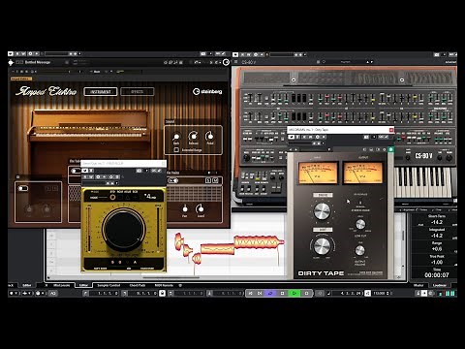Click the Dirty Tape input VU meter

pos(318,173)
